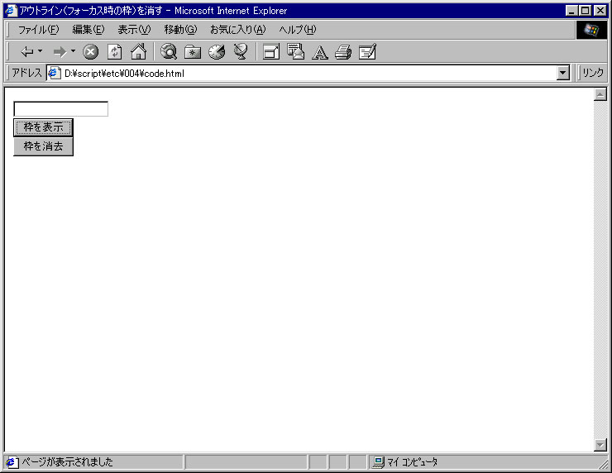Click the empty text input on the page
The width and height of the screenshot is (612, 473).
point(61,109)
